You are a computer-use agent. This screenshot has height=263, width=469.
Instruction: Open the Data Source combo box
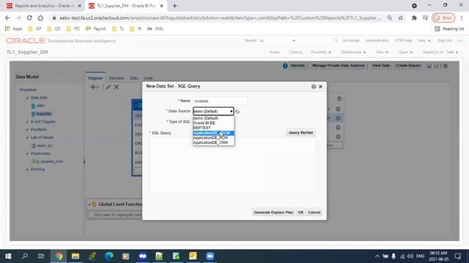point(213,111)
